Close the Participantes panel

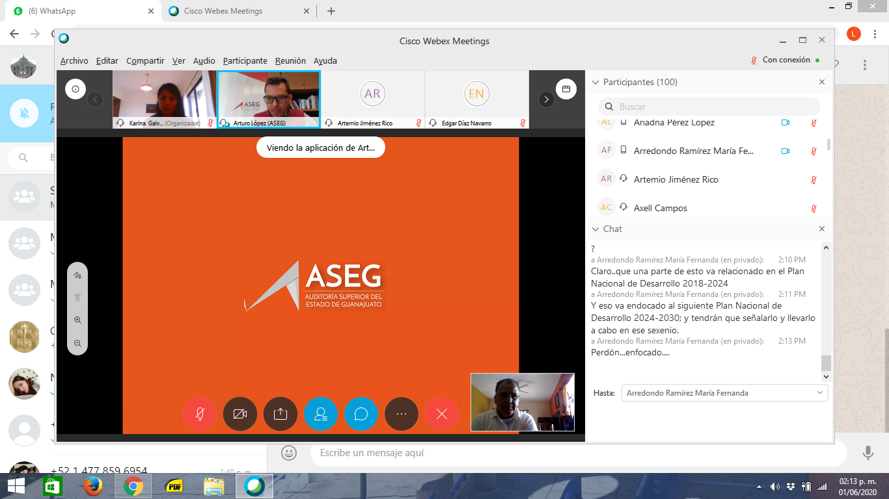click(x=822, y=83)
